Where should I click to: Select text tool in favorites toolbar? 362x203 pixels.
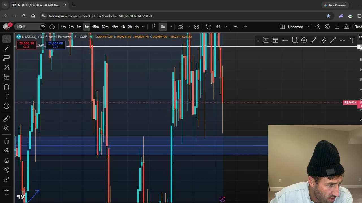pos(352,40)
